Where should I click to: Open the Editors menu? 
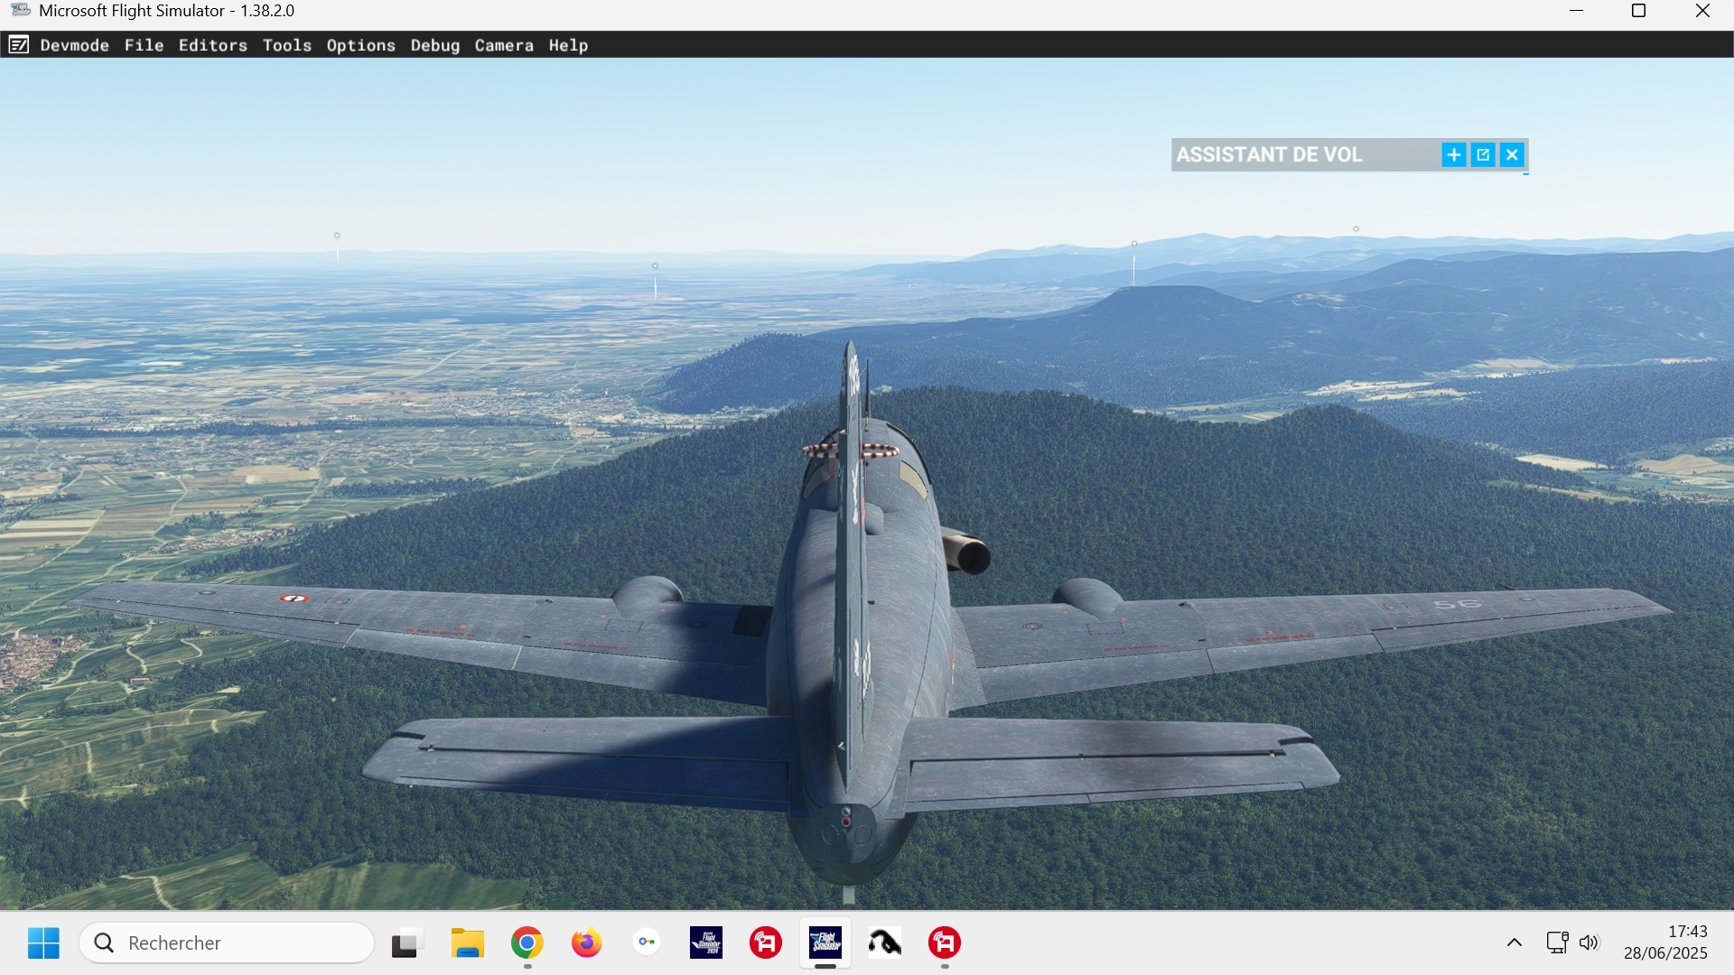click(212, 45)
